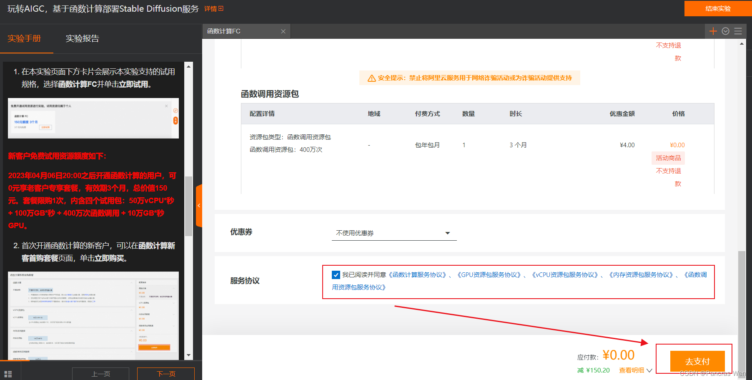Viewport: 752px width, 380px height.
Task: Open 《vCPU资源包服务协议》 link
Action: (565, 275)
